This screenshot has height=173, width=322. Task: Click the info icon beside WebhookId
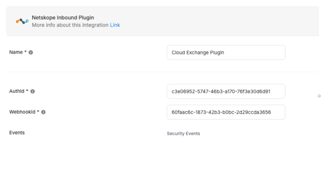click(43, 112)
